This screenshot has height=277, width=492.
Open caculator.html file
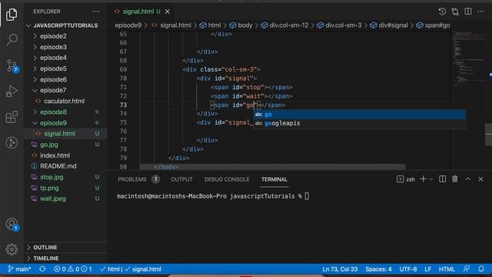tap(64, 101)
